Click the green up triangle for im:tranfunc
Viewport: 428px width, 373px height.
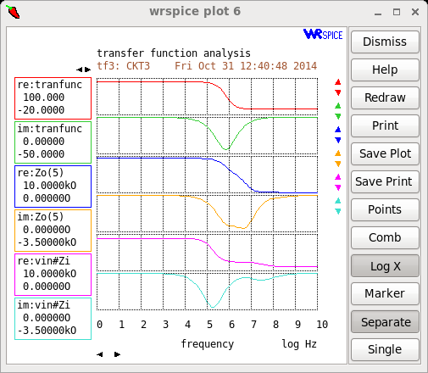pyautogui.click(x=337, y=106)
